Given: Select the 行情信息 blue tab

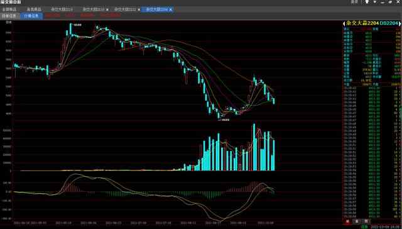Looking at the screenshot, I should (31, 16).
